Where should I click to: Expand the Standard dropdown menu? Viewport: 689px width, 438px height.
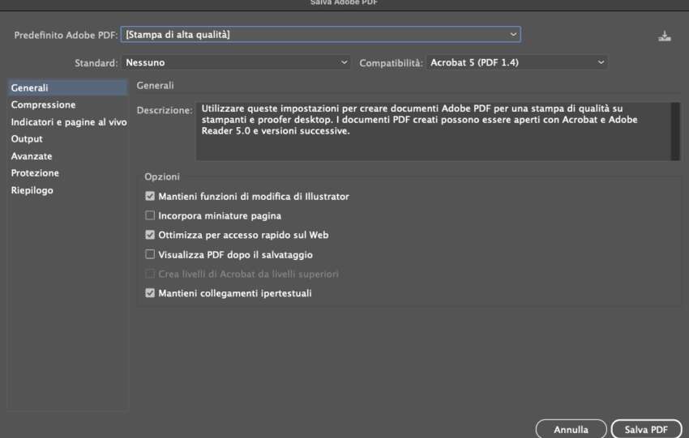236,62
